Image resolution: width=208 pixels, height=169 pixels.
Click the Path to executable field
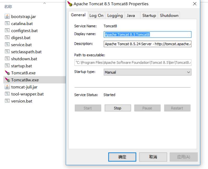point(133,62)
